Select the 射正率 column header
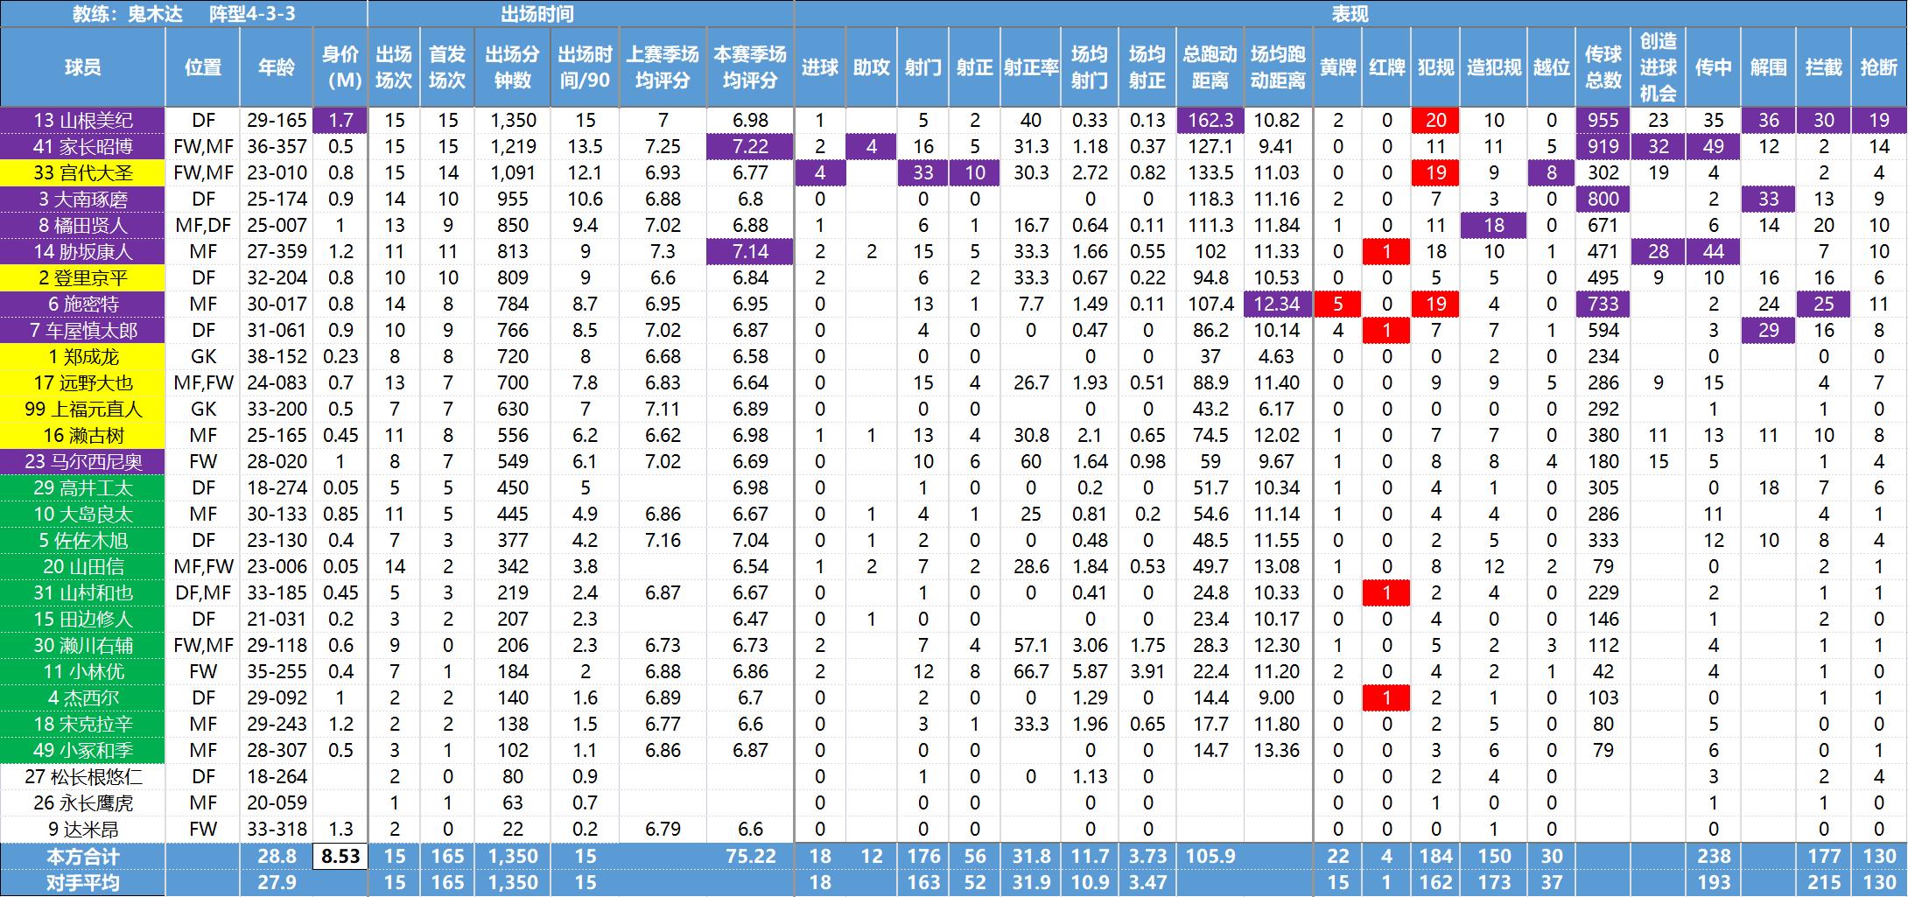 pyautogui.click(x=1031, y=67)
